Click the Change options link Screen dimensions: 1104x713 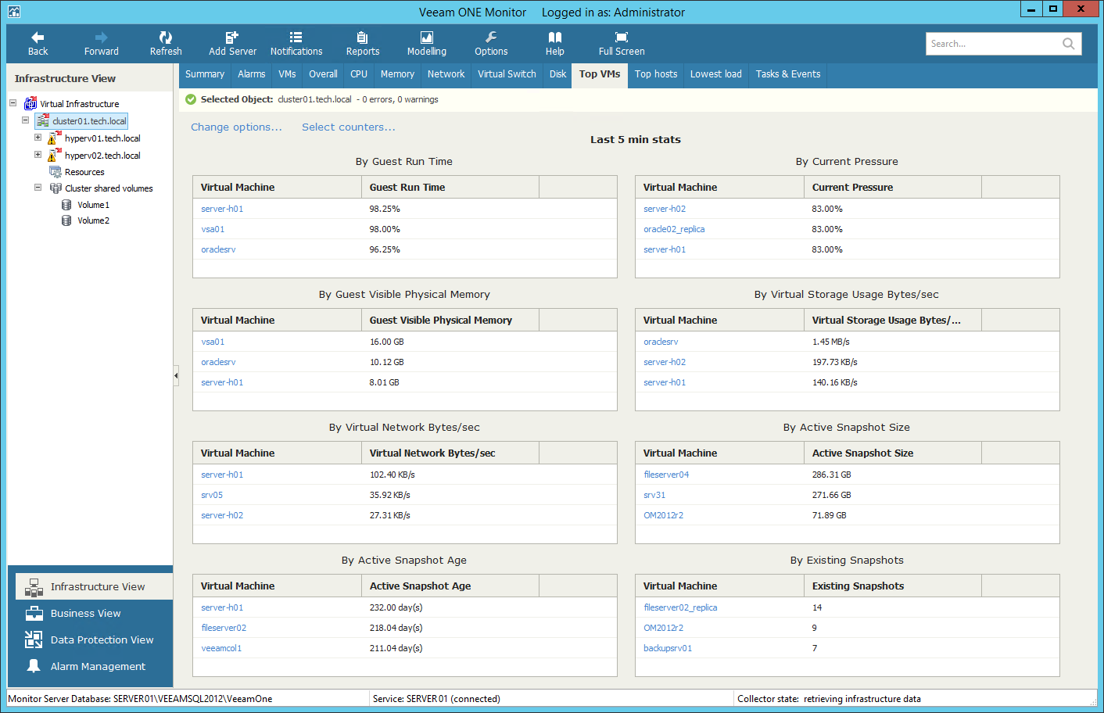[236, 127]
